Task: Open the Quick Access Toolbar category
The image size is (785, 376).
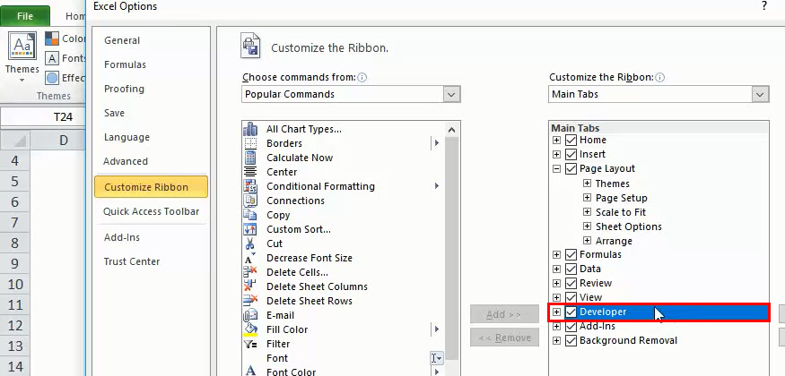Action: [151, 211]
